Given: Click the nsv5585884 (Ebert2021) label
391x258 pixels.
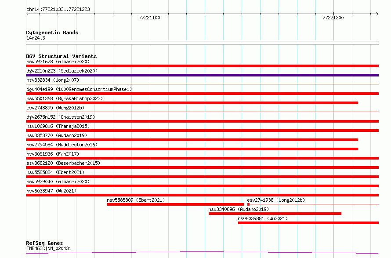Looking at the screenshot, I should pyautogui.click(x=55, y=172).
